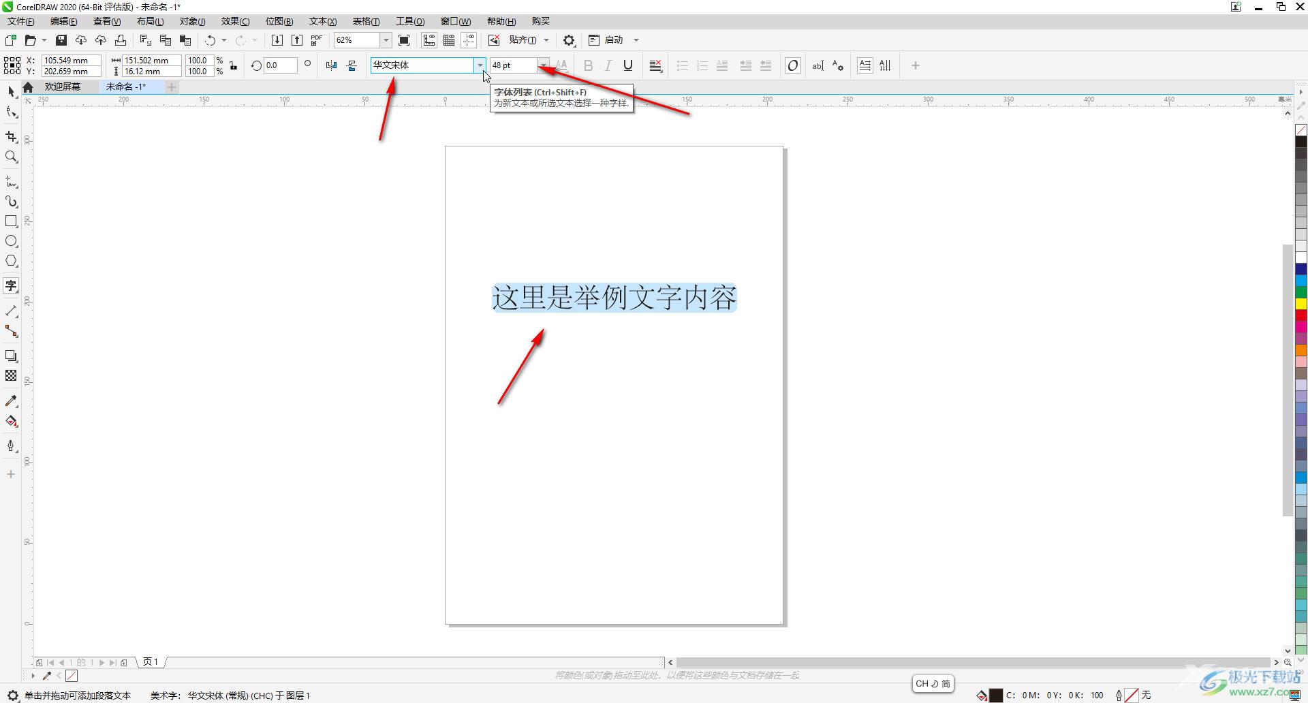1308x703 pixels.
Task: Click the Import icon
Action: (x=277, y=40)
